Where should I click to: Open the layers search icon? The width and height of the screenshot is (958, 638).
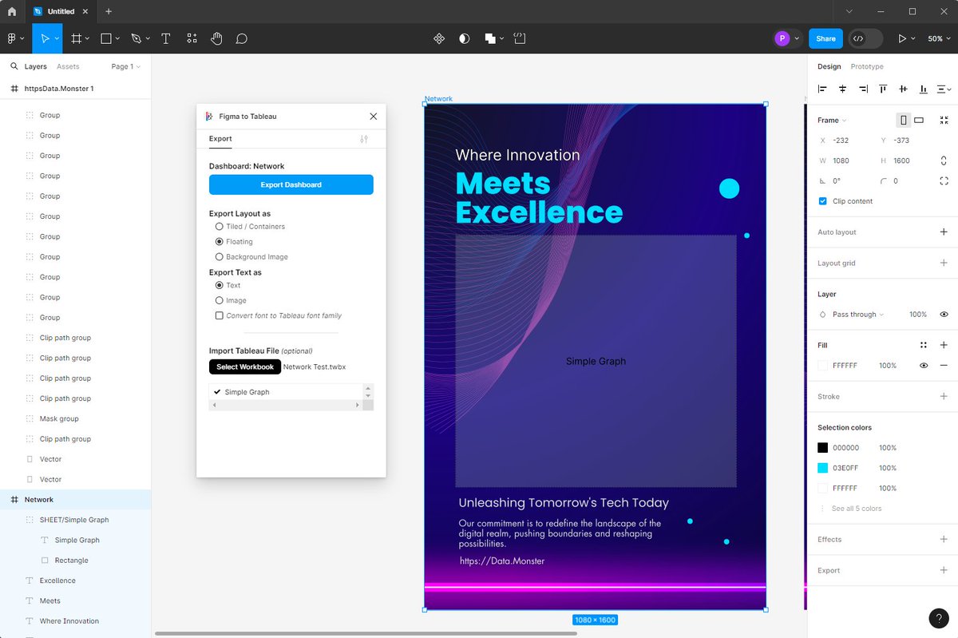pyautogui.click(x=14, y=66)
